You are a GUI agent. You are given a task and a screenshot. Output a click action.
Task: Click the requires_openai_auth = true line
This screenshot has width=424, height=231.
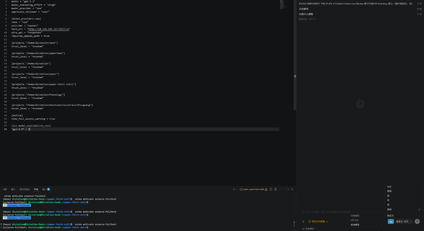point(30,36)
